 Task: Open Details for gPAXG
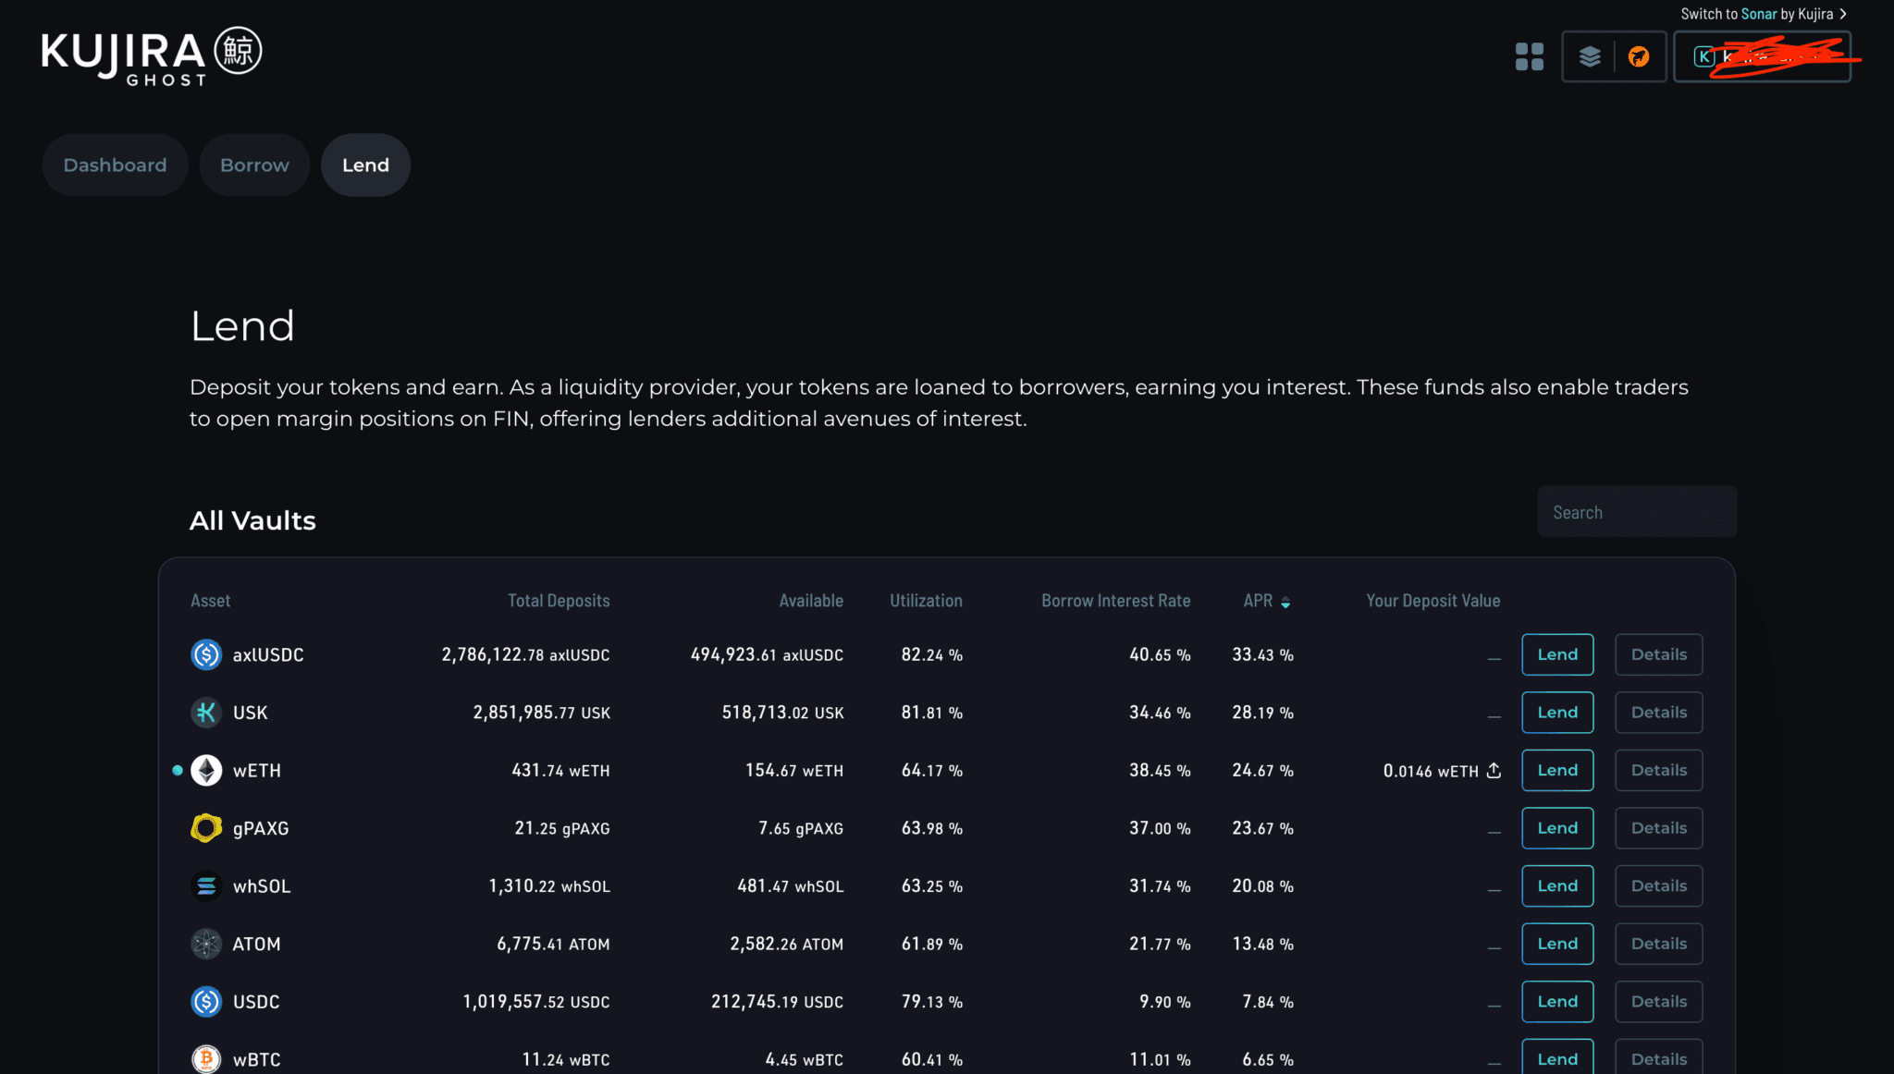click(1658, 828)
